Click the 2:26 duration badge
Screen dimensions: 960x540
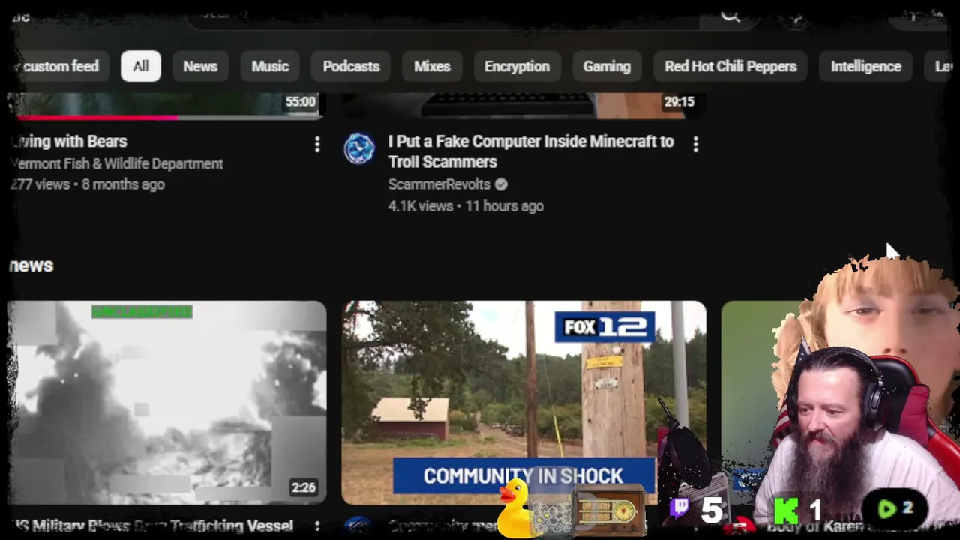point(304,488)
